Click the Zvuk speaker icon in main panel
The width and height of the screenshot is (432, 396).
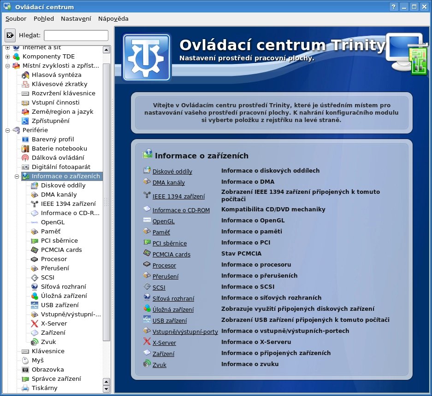point(147,363)
